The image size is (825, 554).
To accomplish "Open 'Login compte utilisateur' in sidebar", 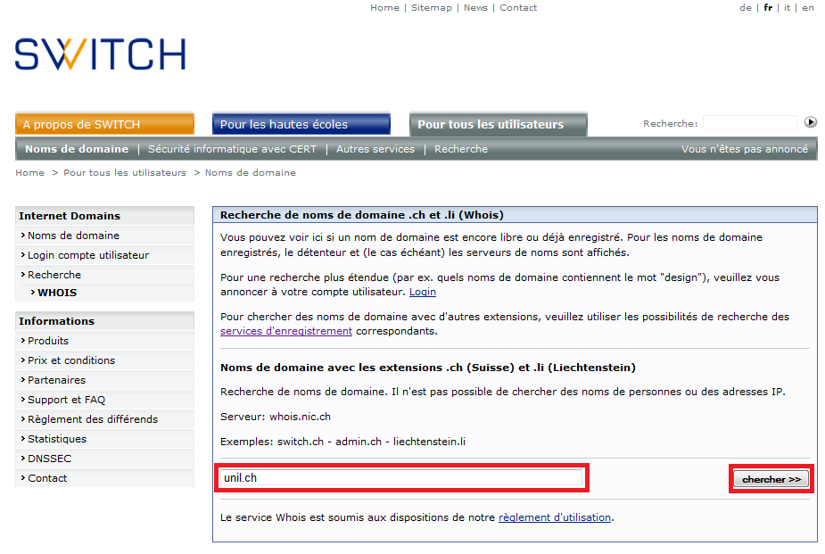I will click(104, 255).
